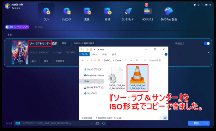Select クイック アクセス in Explorer sidebar
The width and height of the screenshot is (216, 131).
tap(93, 69)
